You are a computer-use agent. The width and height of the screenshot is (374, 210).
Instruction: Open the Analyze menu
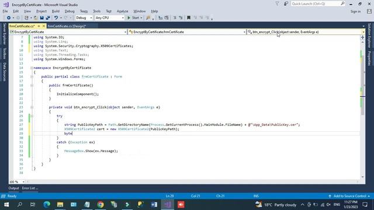[x=122, y=11]
